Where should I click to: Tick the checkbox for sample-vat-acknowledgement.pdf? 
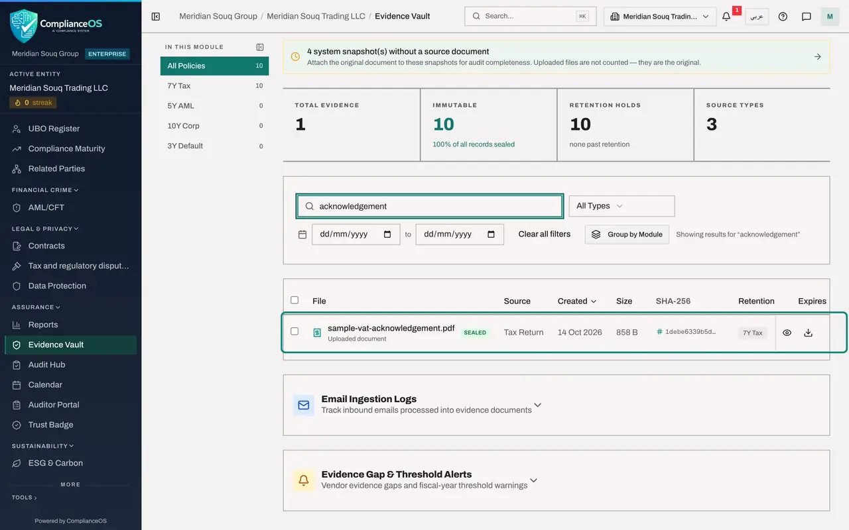(294, 331)
